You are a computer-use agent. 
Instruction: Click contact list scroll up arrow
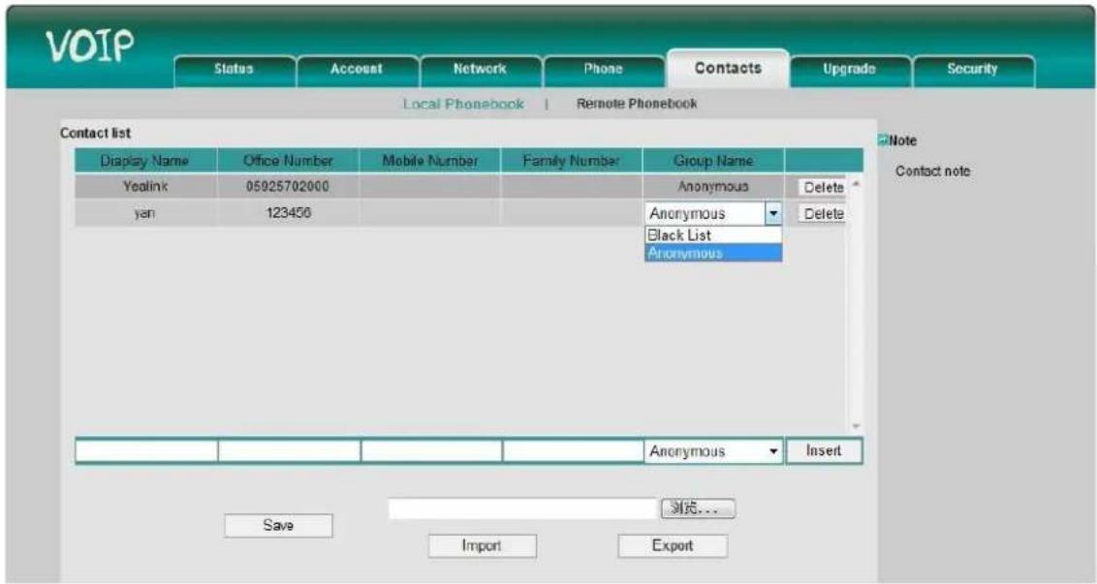pos(856,185)
